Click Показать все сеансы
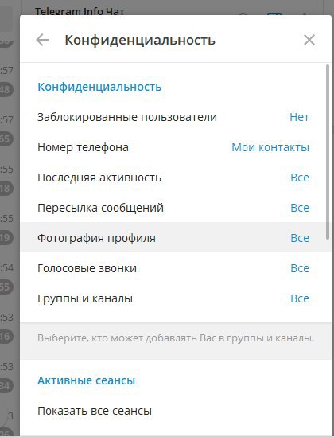The width and height of the screenshot is (334, 437). click(x=175, y=411)
